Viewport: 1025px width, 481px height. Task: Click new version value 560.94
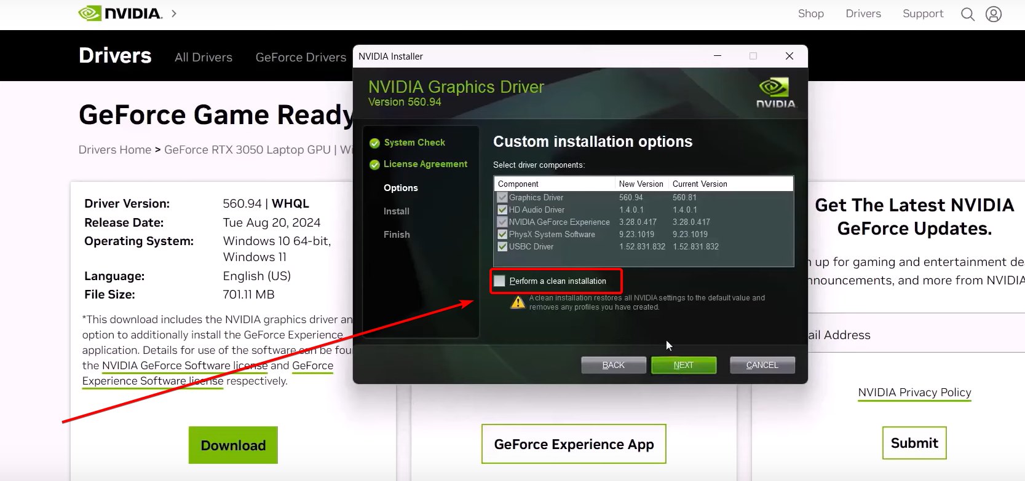(631, 197)
